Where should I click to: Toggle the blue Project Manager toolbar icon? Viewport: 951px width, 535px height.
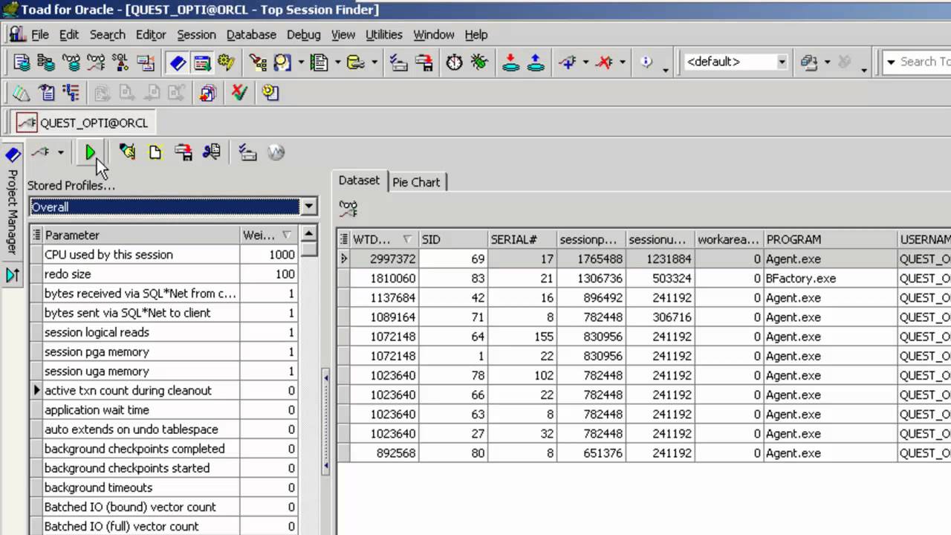click(x=178, y=62)
